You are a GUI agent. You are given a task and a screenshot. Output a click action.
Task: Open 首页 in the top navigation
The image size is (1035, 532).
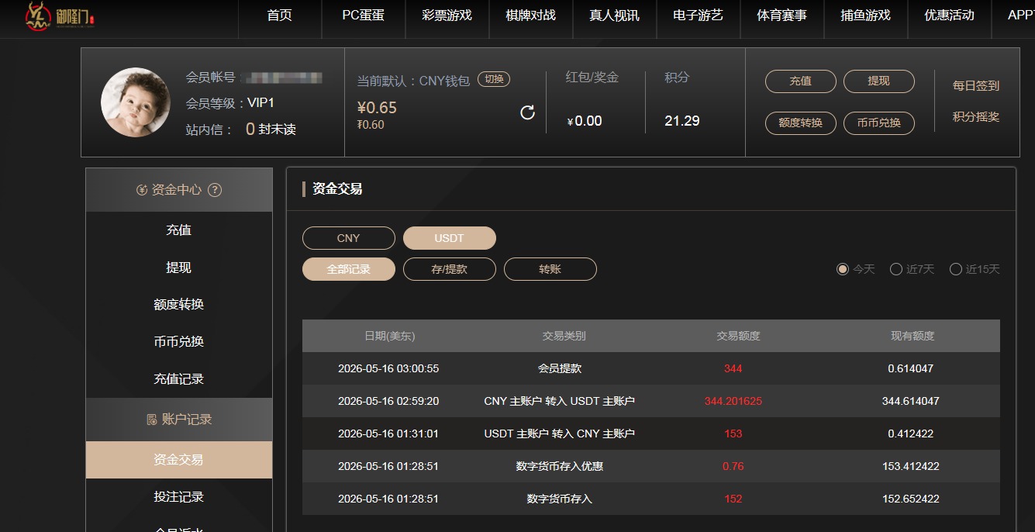tap(279, 16)
